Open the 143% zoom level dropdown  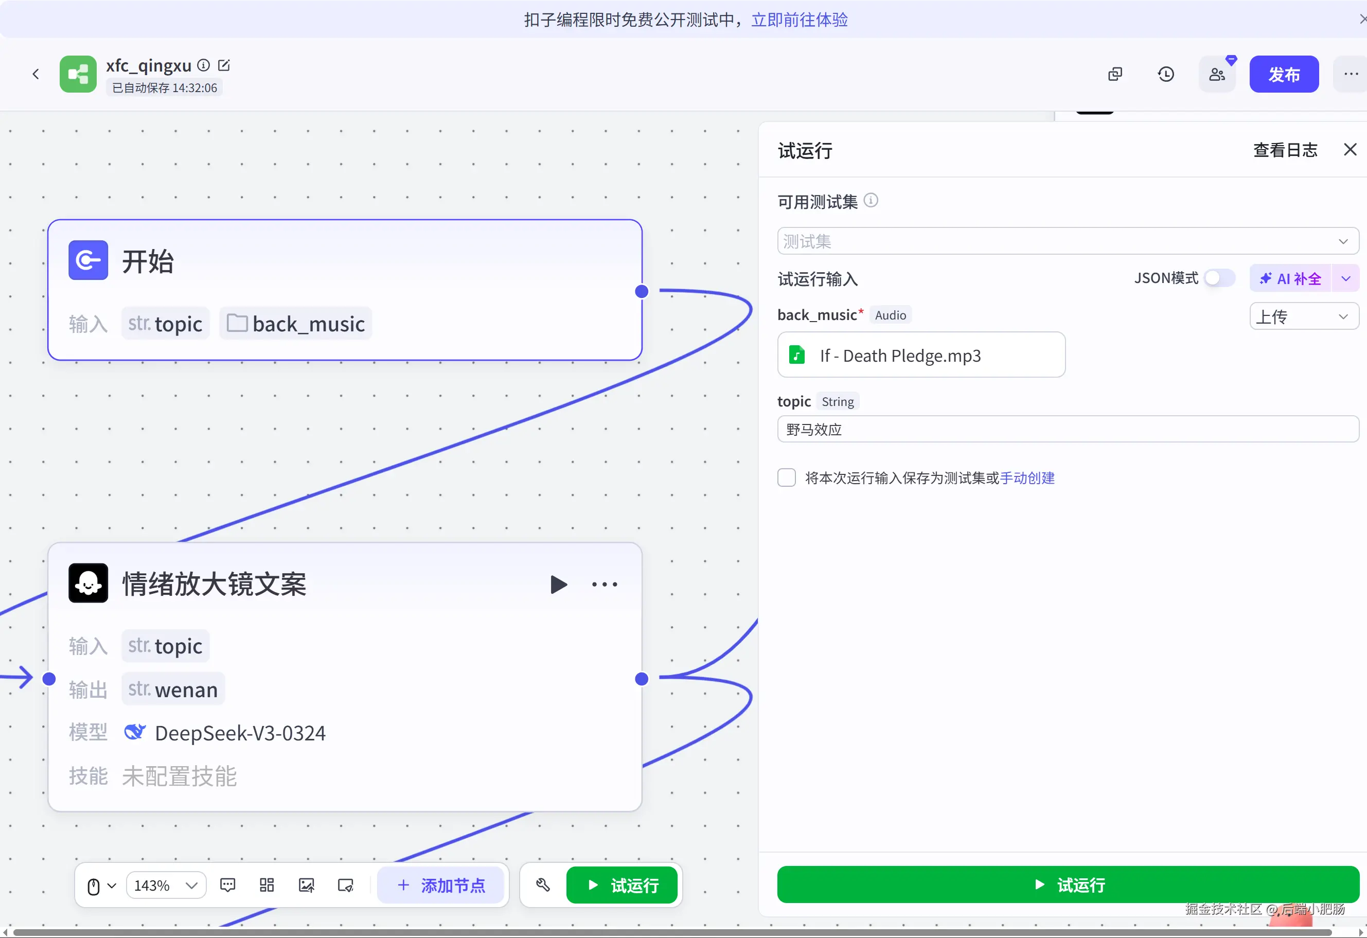point(166,885)
